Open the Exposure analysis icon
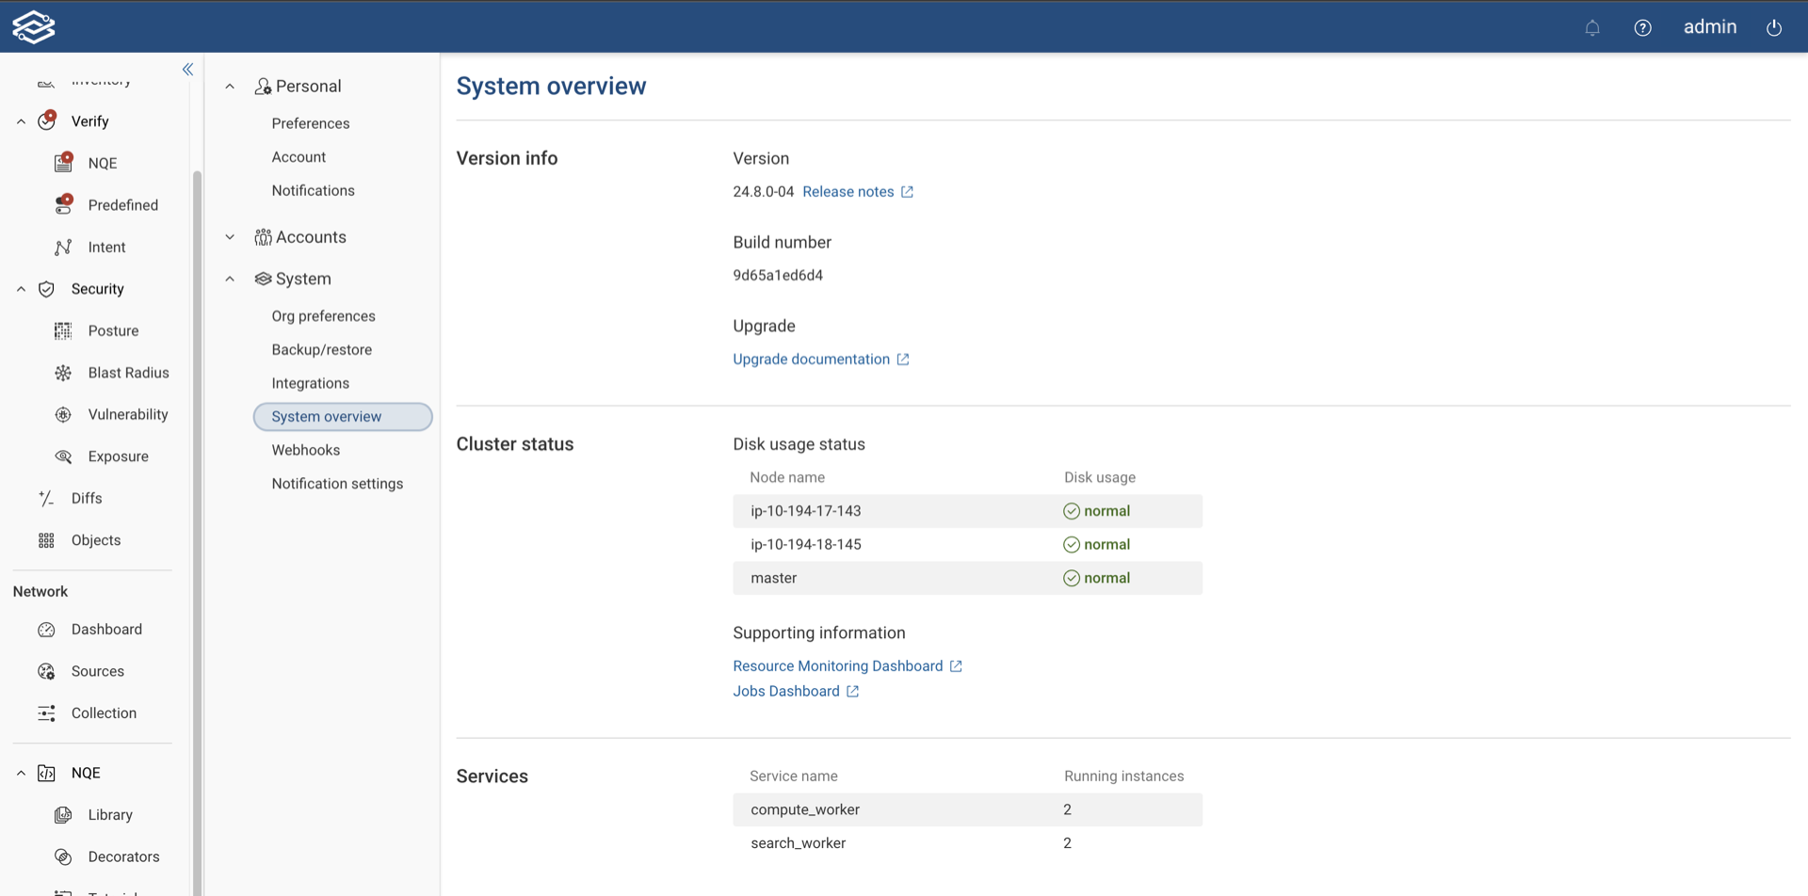This screenshot has width=1808, height=896. coord(62,456)
